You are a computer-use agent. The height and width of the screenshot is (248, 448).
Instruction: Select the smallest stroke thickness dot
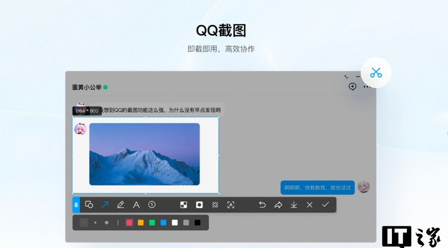click(84, 223)
